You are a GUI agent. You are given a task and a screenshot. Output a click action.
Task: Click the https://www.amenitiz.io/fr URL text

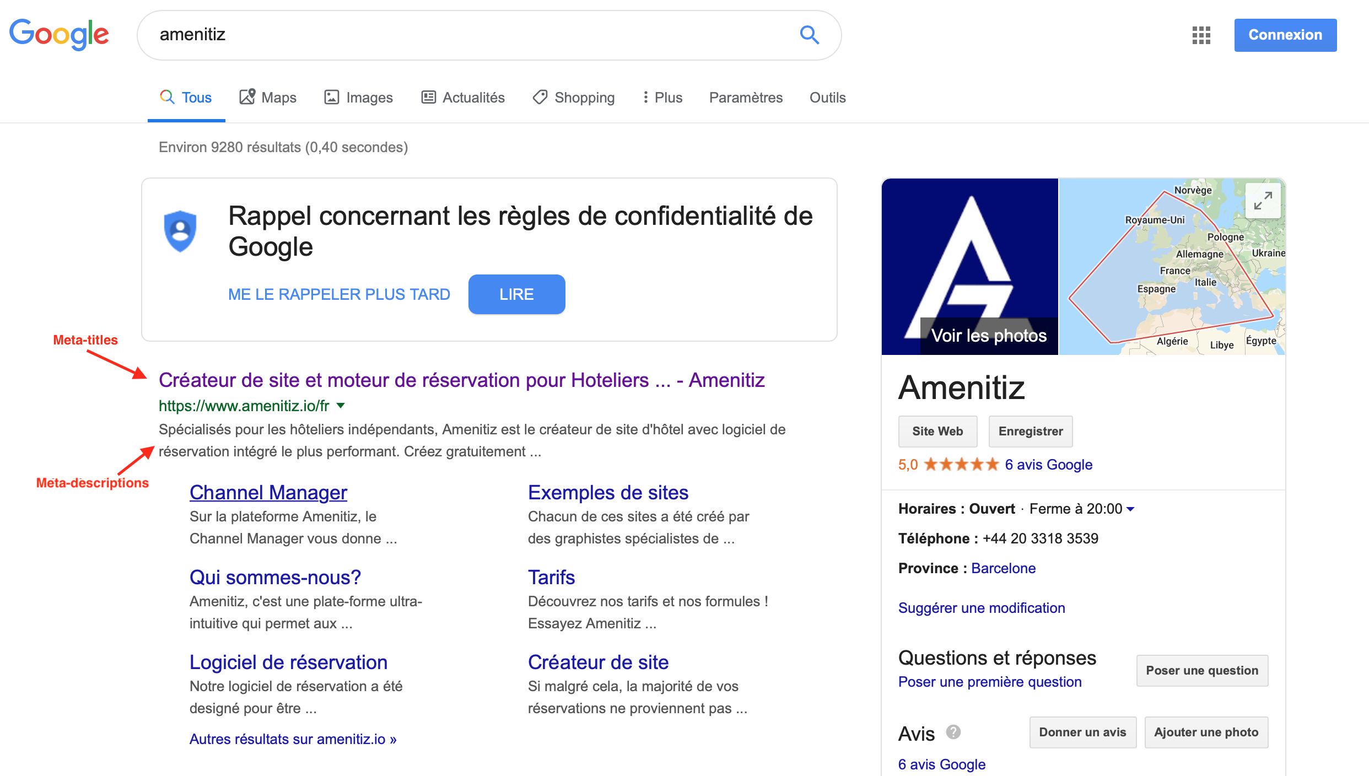click(244, 406)
